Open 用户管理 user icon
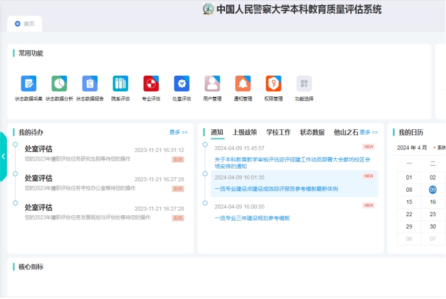The image size is (446, 299). (x=212, y=84)
